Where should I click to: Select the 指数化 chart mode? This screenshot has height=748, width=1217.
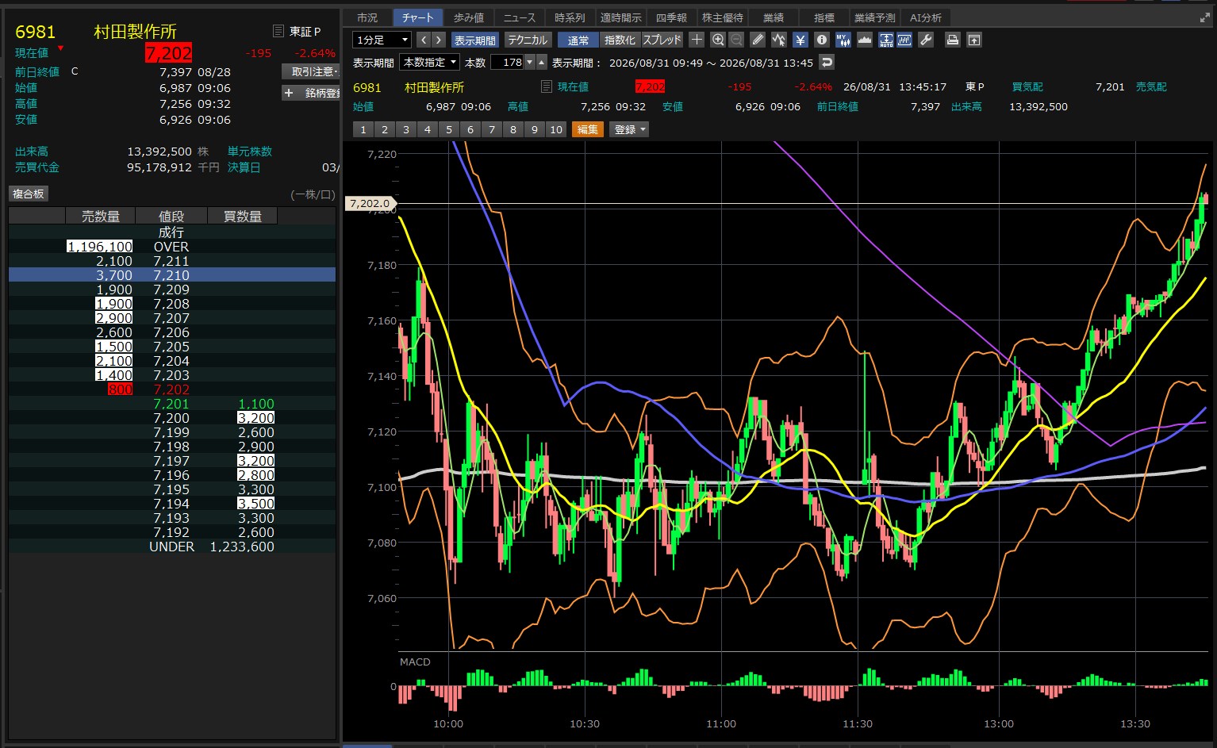[620, 40]
